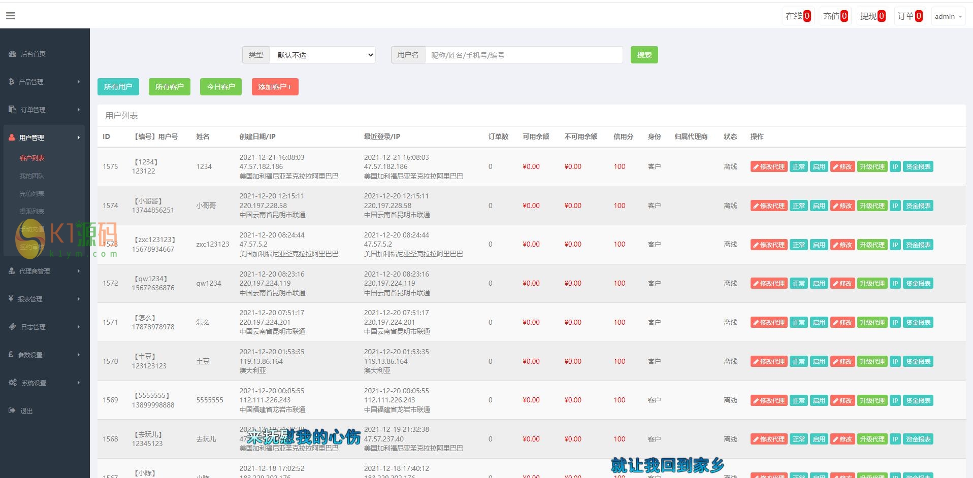The image size is (973, 478).
Task: Click the copy icon beside 订单管理
Action: pyautogui.click(x=12, y=110)
